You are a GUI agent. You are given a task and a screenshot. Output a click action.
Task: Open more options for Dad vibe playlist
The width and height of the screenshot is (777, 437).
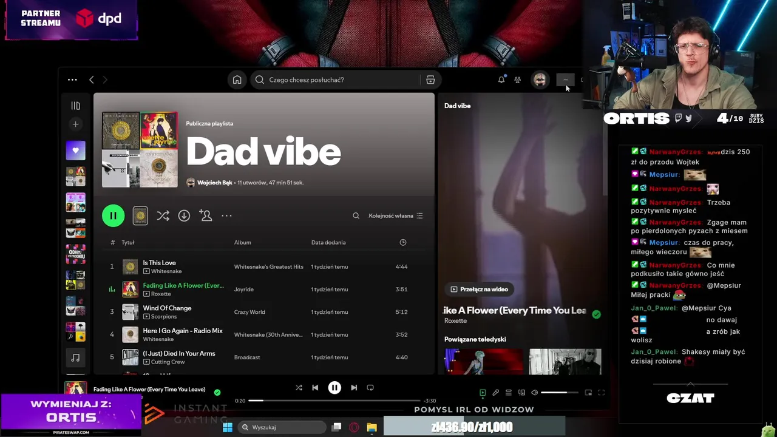[226, 215]
